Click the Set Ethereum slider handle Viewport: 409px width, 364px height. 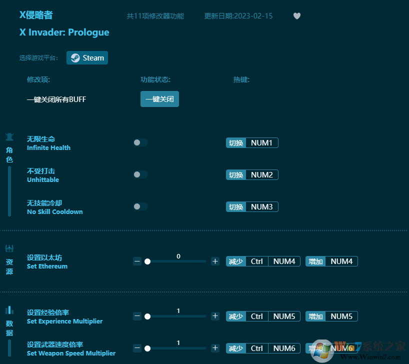(147, 261)
